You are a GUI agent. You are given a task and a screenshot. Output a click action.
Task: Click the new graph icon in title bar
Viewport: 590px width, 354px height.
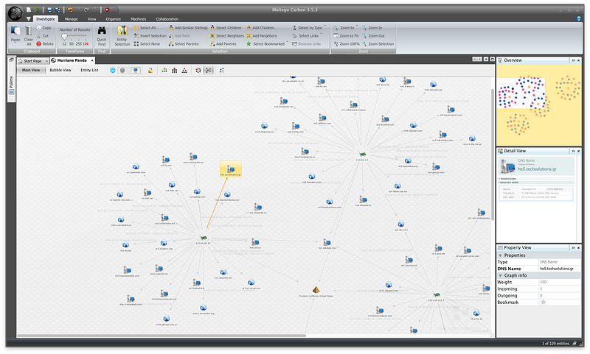point(29,10)
